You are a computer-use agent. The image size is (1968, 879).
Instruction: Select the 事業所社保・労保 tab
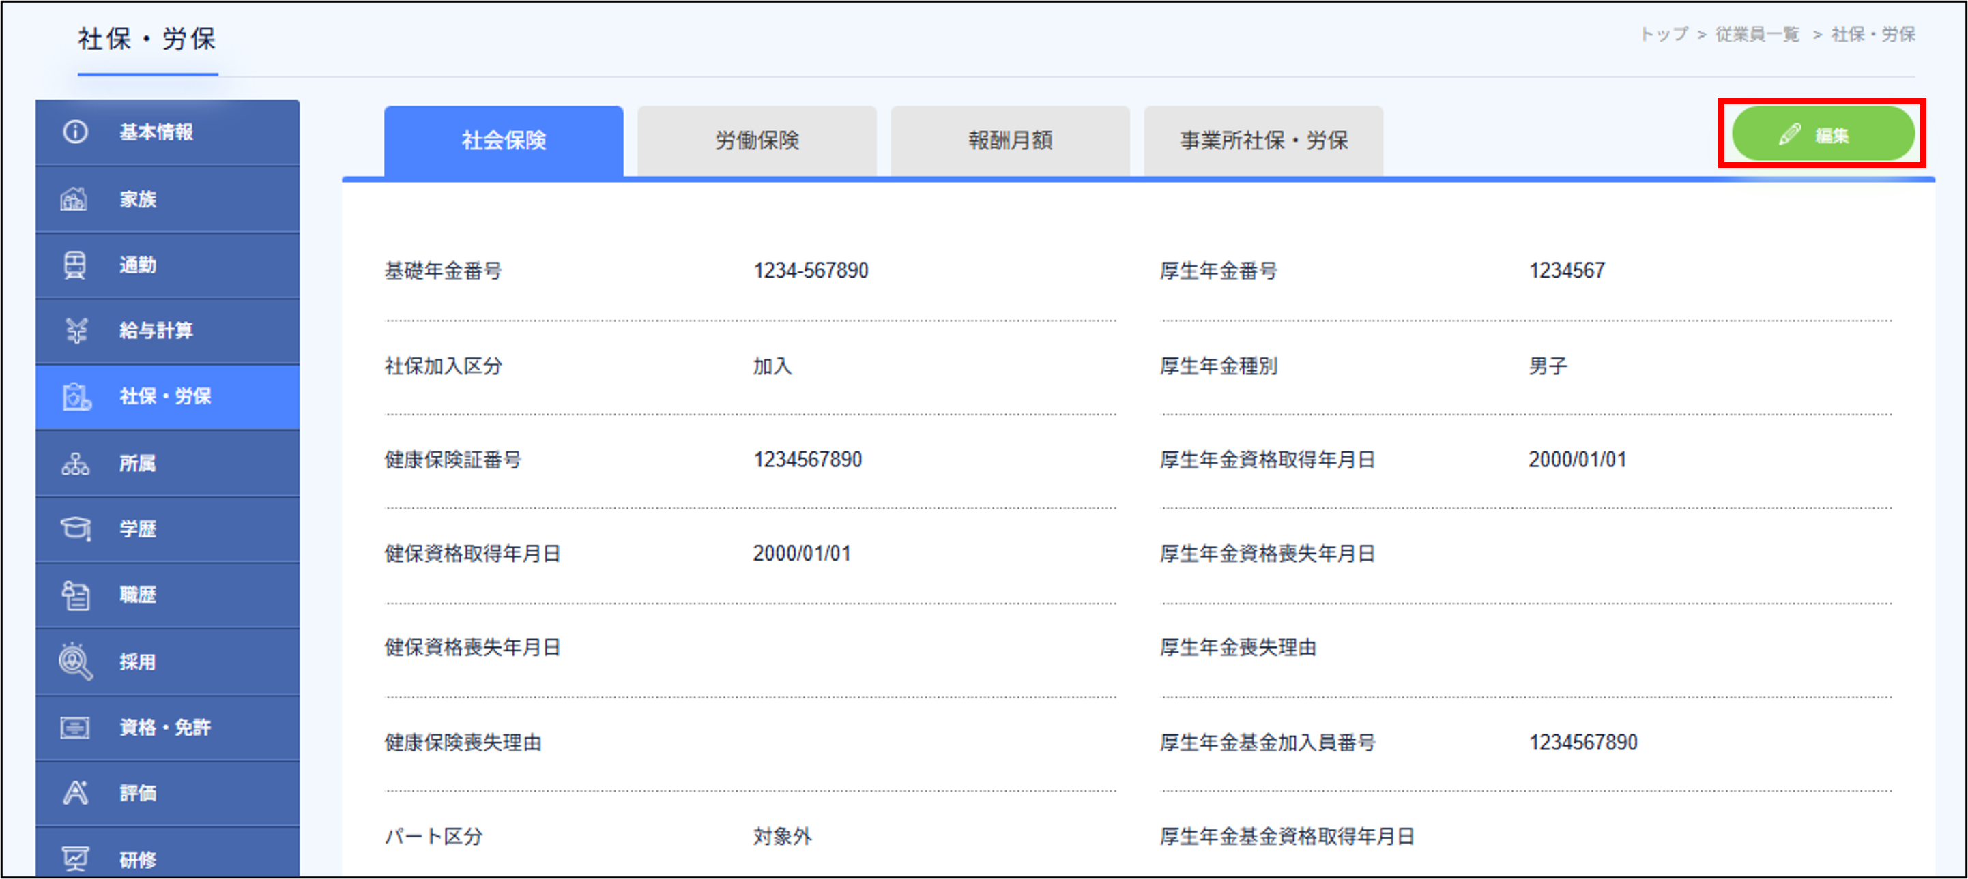click(1263, 140)
